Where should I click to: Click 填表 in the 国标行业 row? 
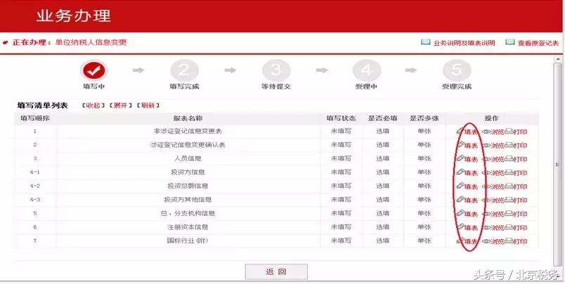(467, 241)
